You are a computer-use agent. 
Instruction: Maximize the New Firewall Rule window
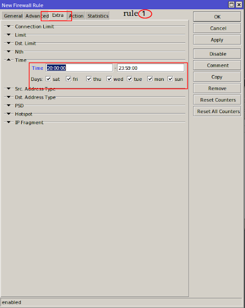(x=232, y=5)
